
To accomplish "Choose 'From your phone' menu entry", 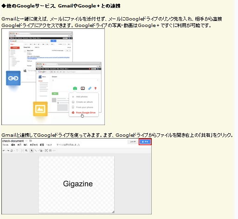I will pyautogui.click(x=84, y=107).
